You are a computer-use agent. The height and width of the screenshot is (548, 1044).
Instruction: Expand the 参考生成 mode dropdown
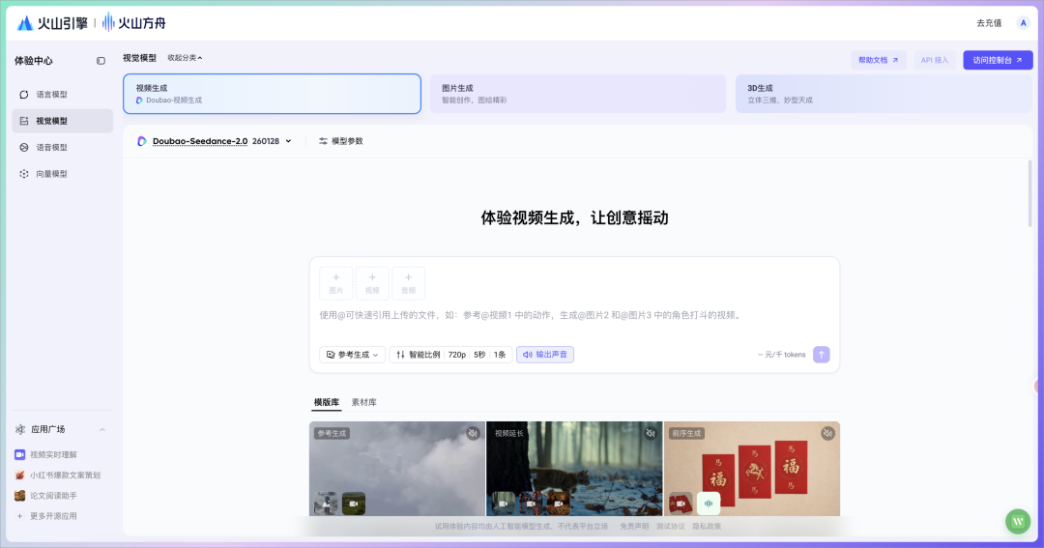(x=352, y=355)
